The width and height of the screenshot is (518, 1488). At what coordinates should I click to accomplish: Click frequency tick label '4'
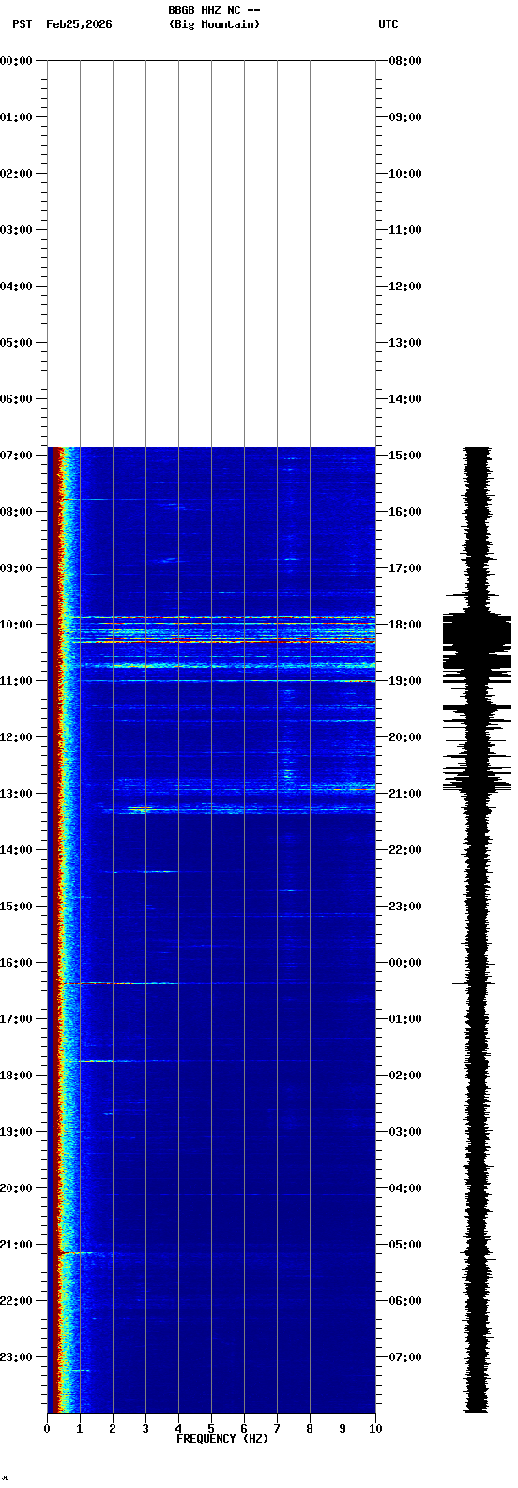click(x=178, y=1429)
